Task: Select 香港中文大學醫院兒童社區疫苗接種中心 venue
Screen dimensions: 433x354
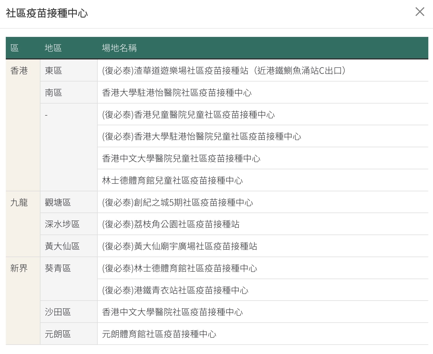Action: (x=263, y=158)
